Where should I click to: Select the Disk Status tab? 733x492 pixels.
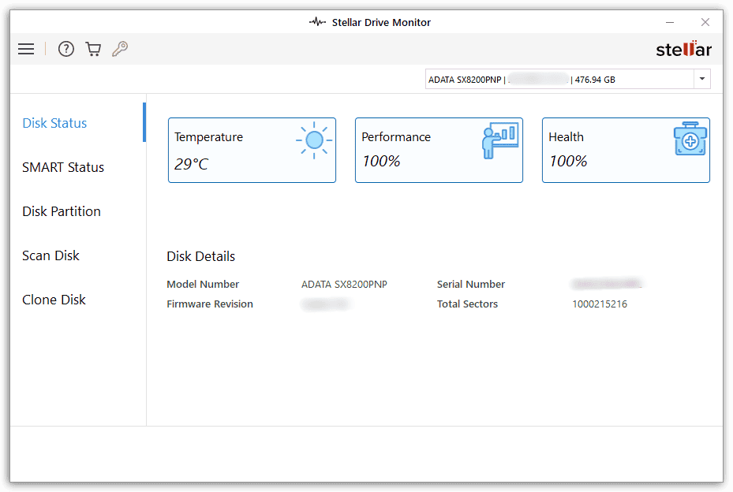(54, 123)
